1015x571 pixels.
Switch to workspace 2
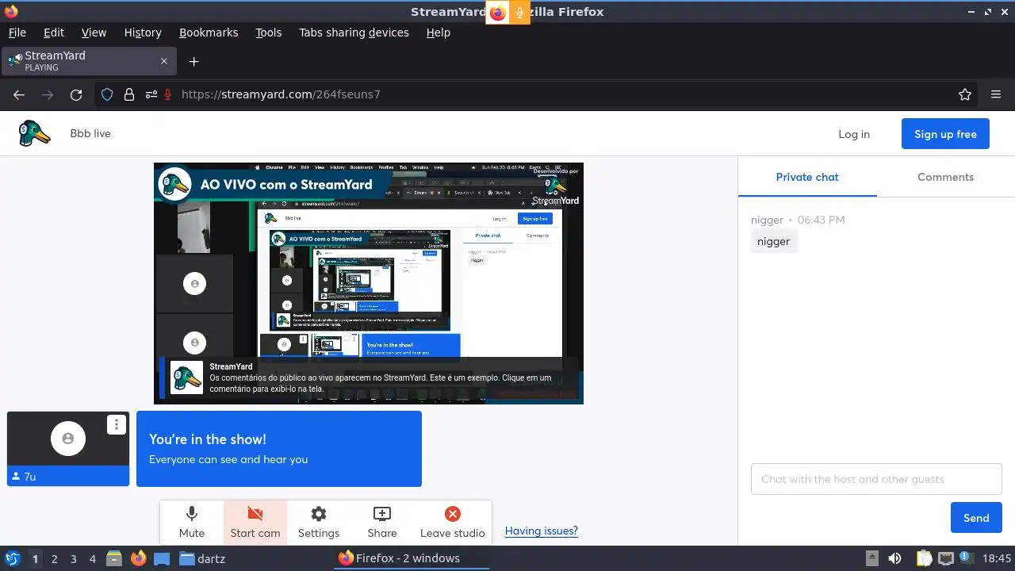click(54, 558)
